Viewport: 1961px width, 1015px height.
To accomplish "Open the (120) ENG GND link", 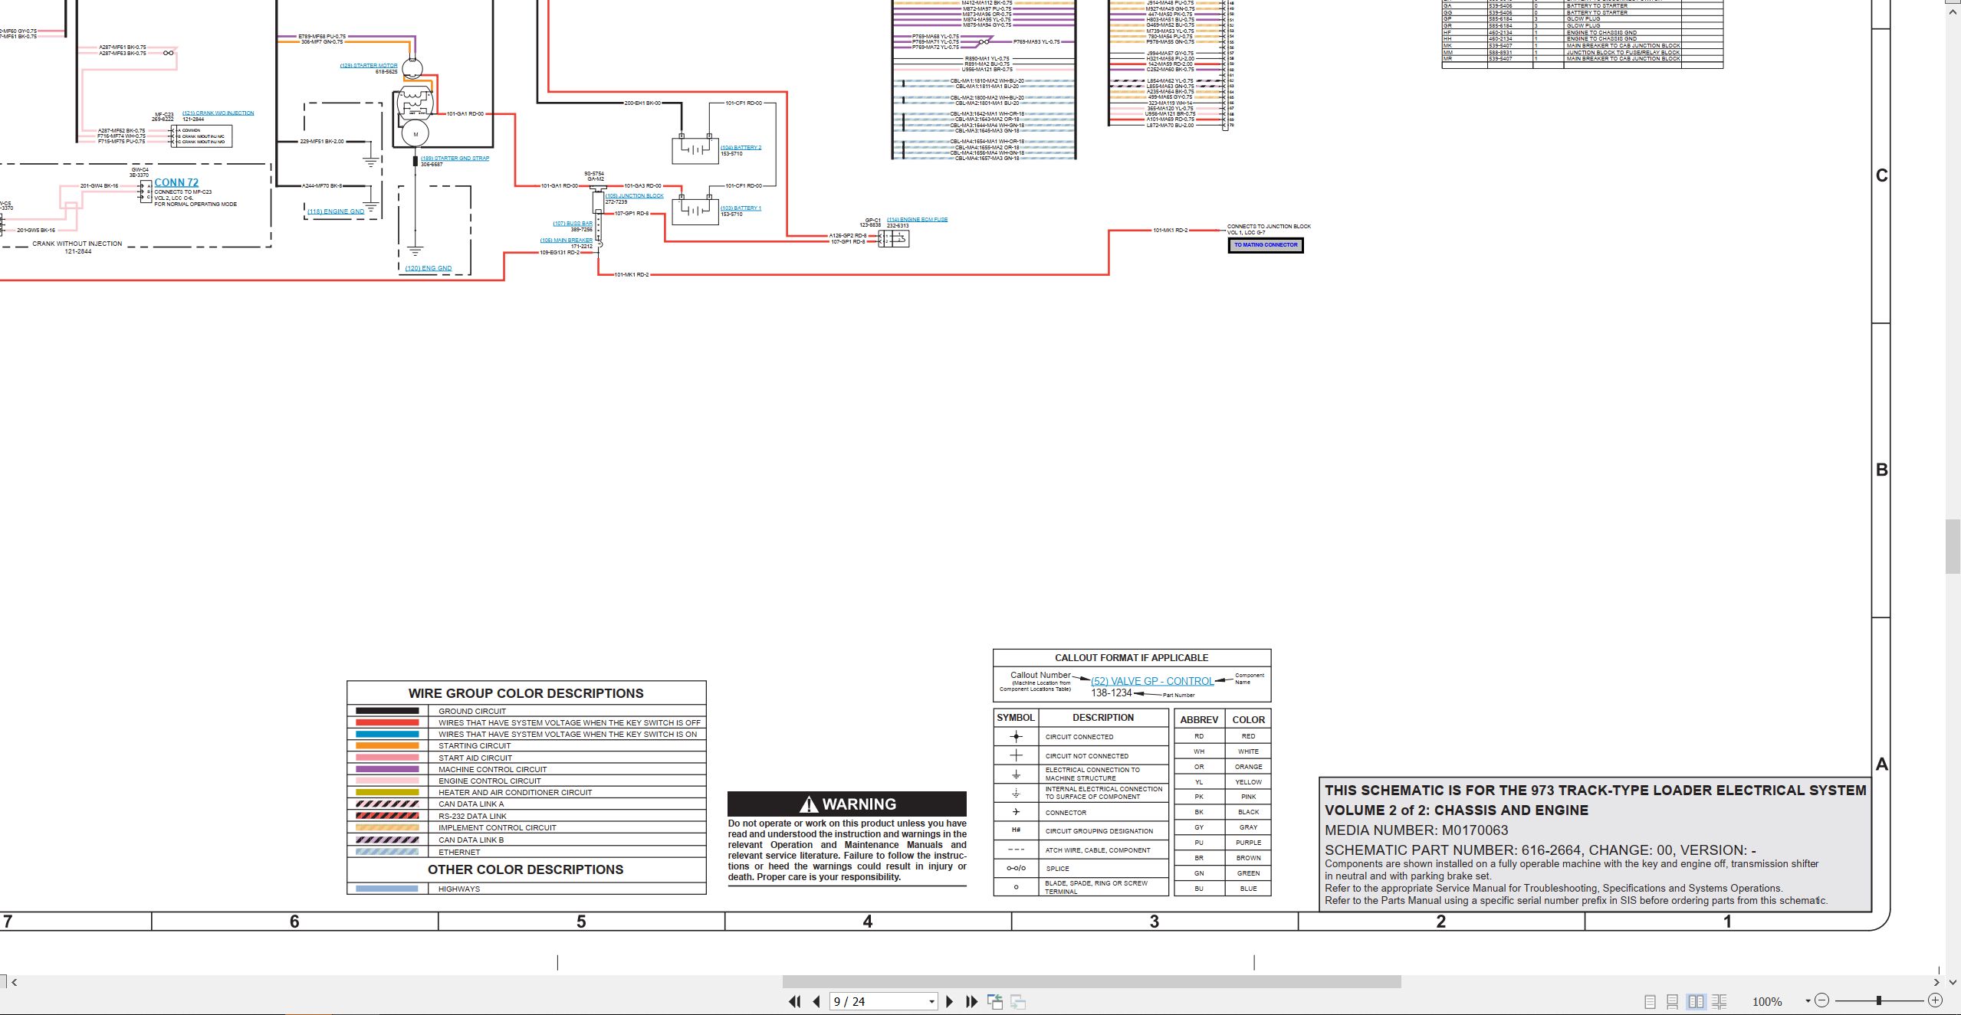I will [429, 268].
